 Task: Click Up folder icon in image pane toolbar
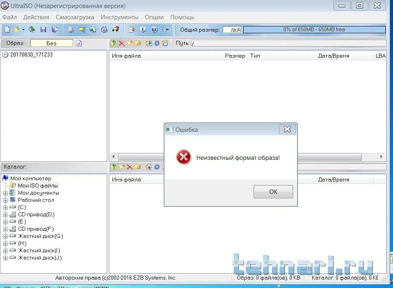[x=114, y=43]
